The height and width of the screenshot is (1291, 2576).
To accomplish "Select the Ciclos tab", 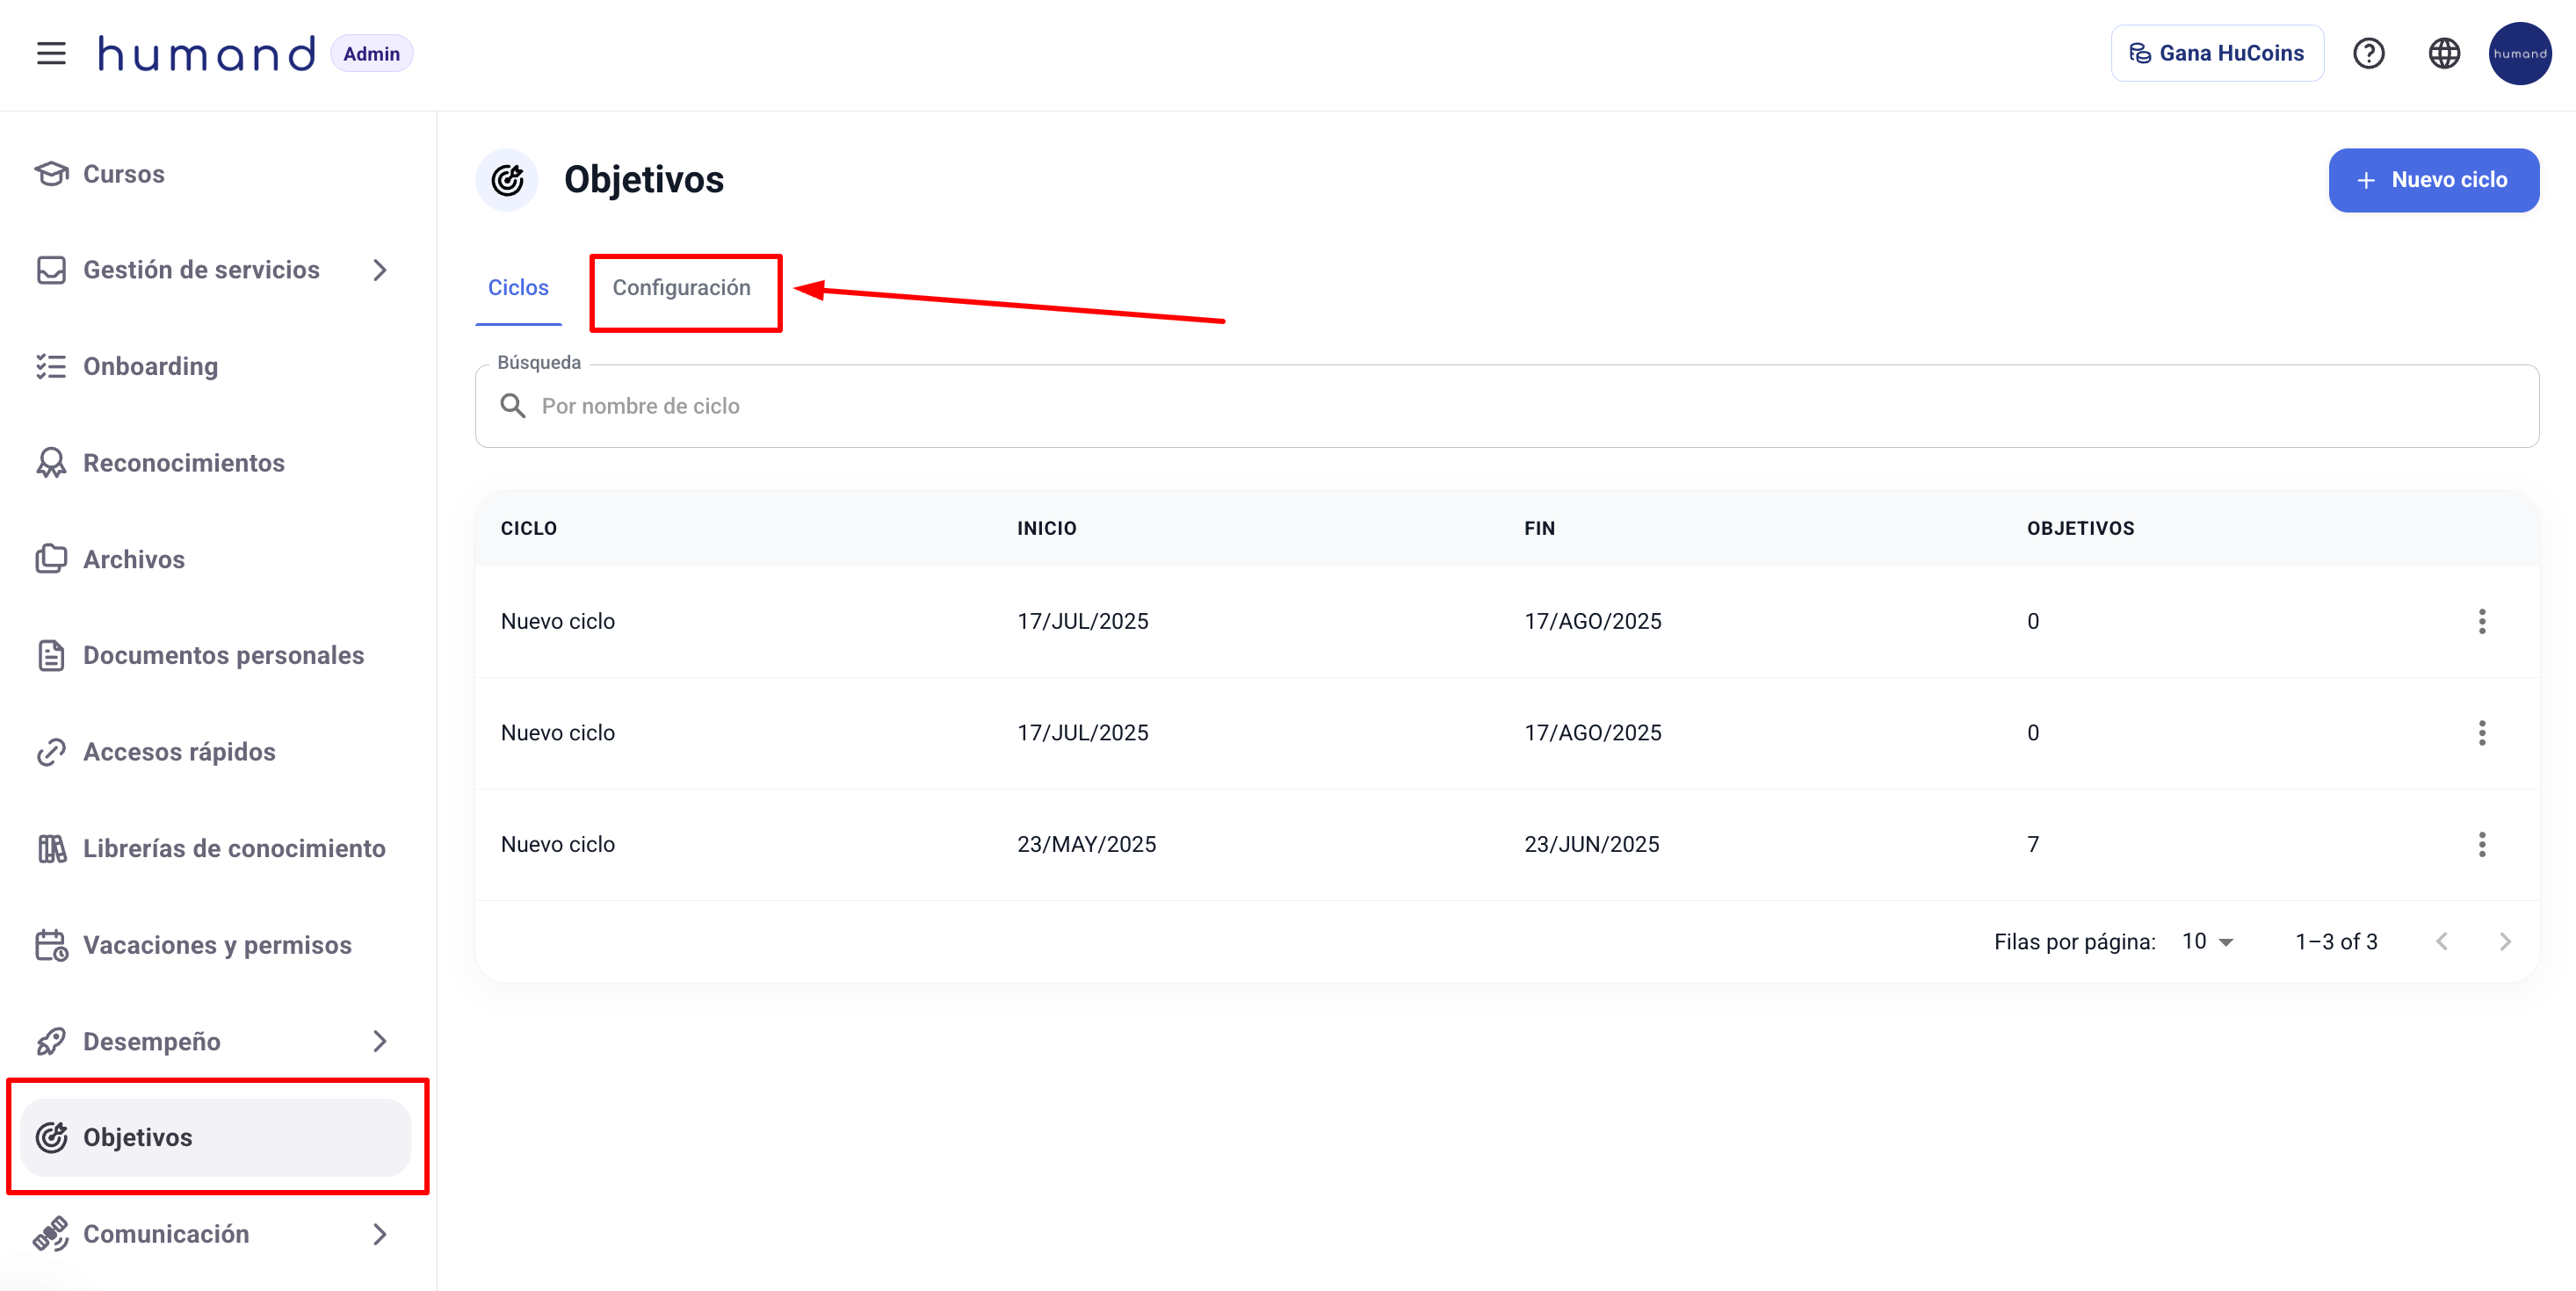I will coord(518,288).
